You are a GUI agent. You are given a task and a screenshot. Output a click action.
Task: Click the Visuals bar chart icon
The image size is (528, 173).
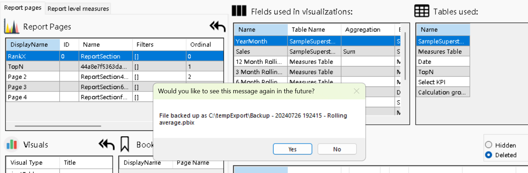point(12,145)
